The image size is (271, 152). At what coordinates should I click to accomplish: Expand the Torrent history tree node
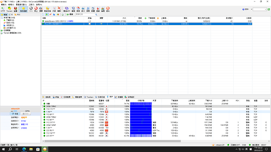pos(12,33)
